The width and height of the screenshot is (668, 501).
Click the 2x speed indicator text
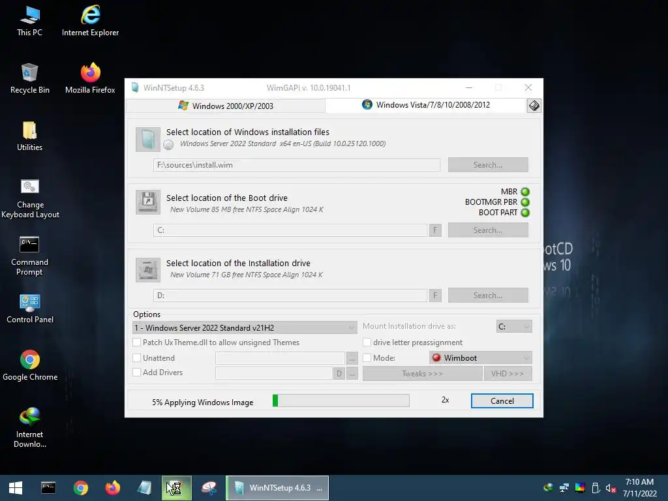[x=445, y=400]
